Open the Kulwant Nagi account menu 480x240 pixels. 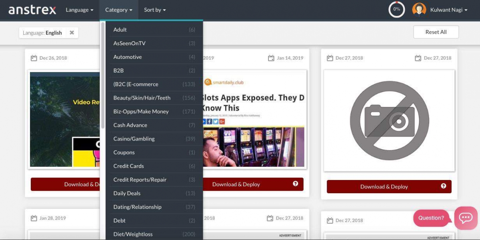coord(448,10)
